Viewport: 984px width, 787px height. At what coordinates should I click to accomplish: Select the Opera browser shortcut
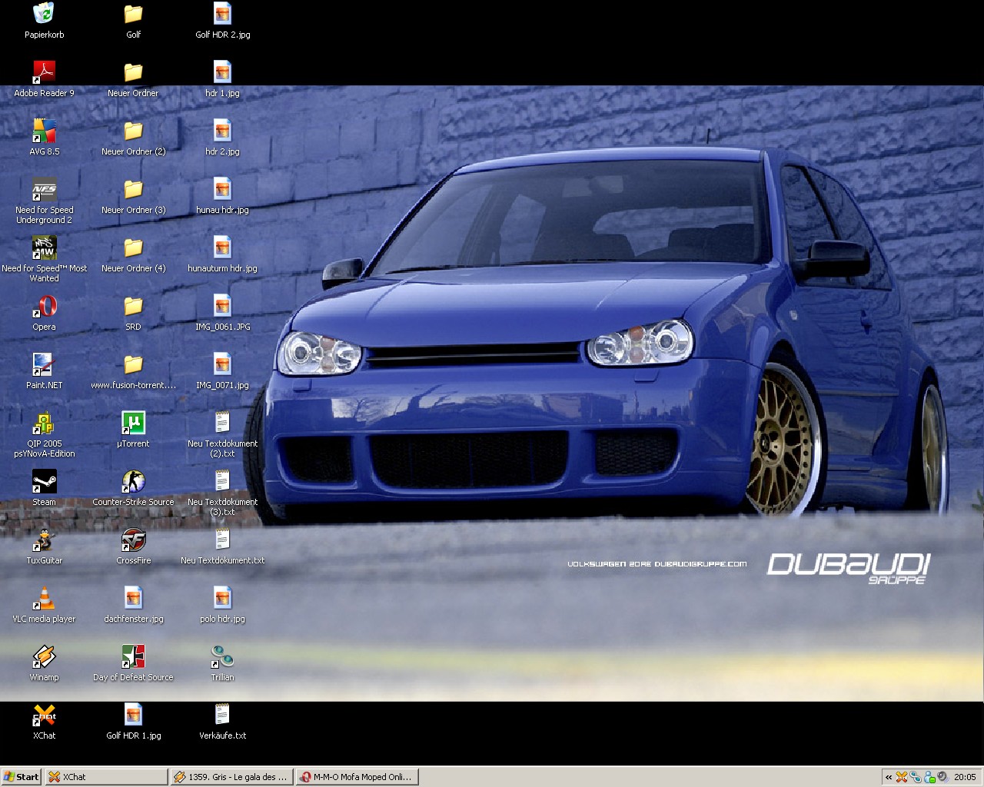[x=44, y=306]
